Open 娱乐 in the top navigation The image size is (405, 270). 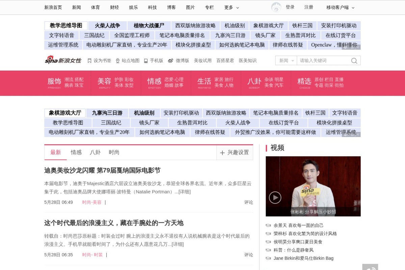coord(133,7)
